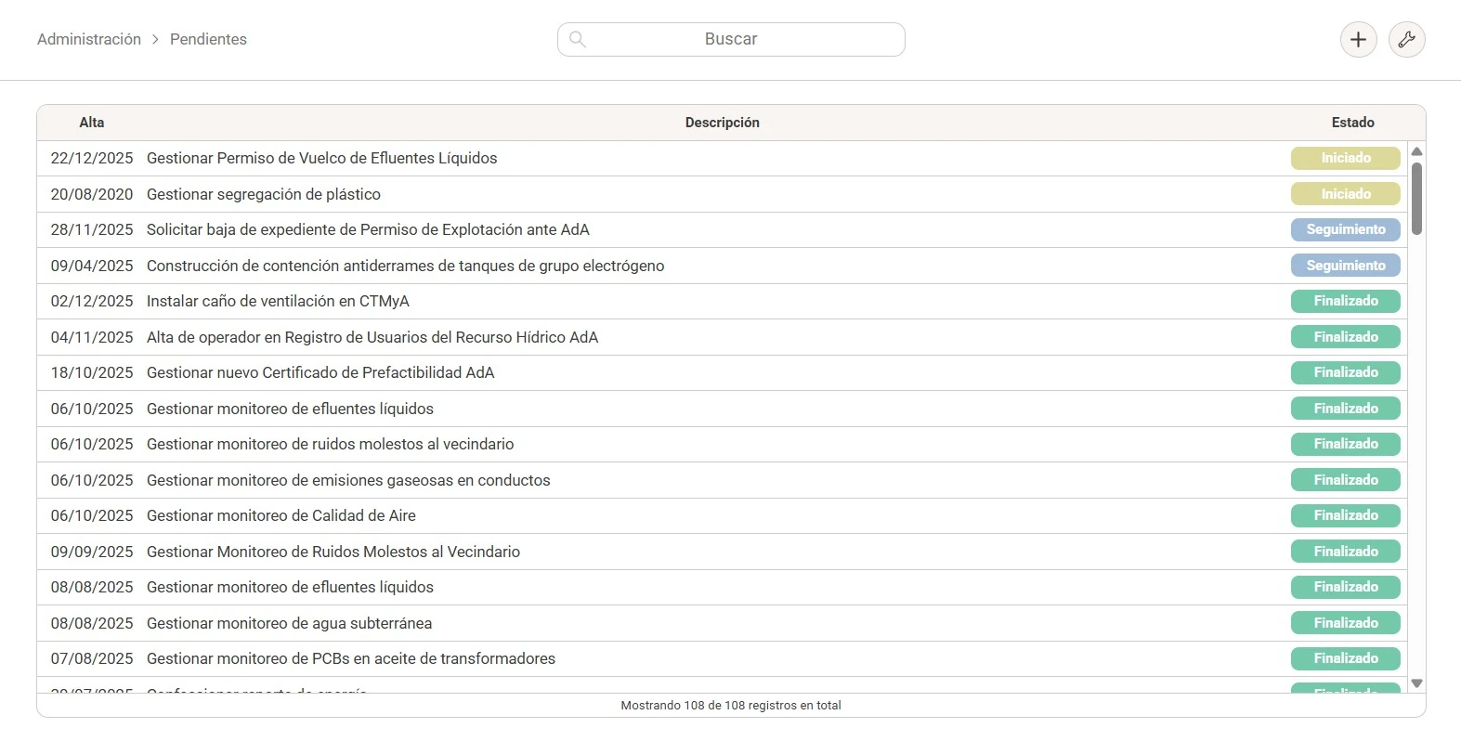1461x741 pixels.
Task: Select the Gestionar segregación de plástico row
Action: click(722, 194)
